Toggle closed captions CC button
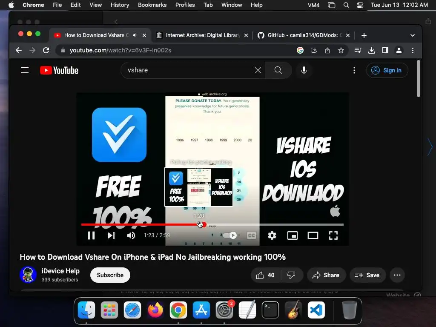 click(251, 235)
